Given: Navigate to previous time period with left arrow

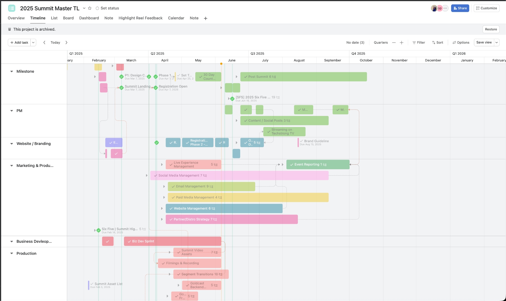Looking at the screenshot, I should (x=45, y=42).
